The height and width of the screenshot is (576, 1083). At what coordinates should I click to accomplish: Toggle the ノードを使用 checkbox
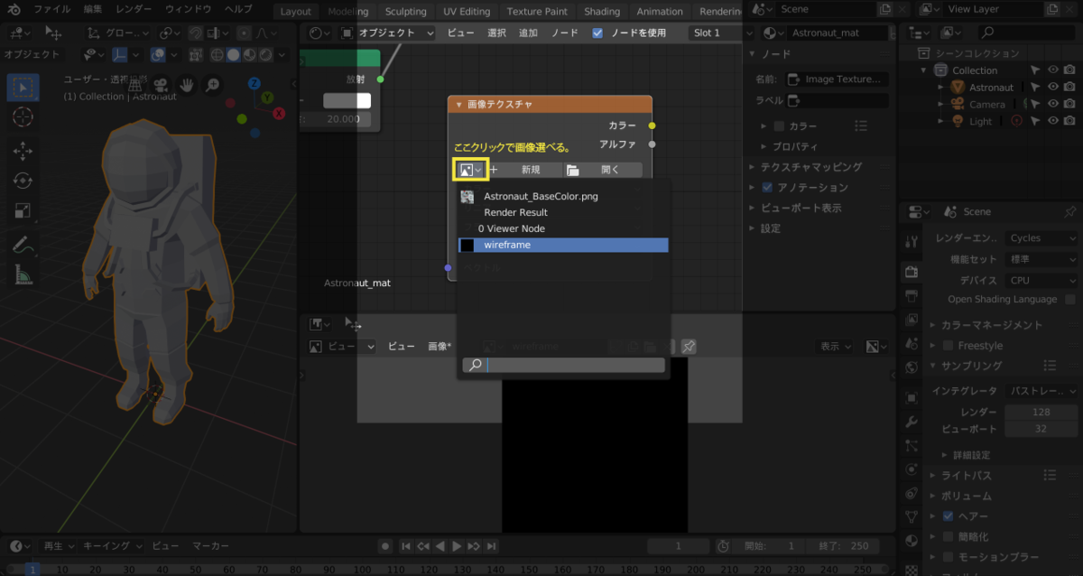pos(597,33)
